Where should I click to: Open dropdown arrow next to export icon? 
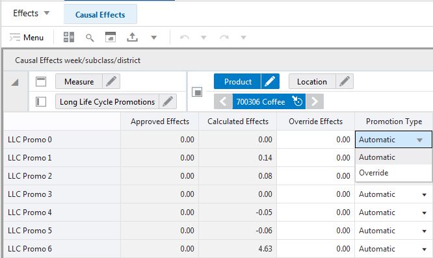[154, 38]
